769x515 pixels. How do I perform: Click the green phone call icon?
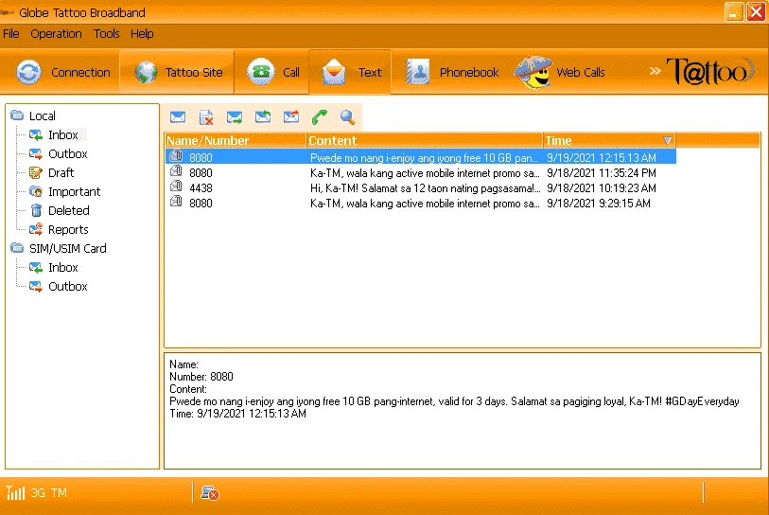click(320, 116)
